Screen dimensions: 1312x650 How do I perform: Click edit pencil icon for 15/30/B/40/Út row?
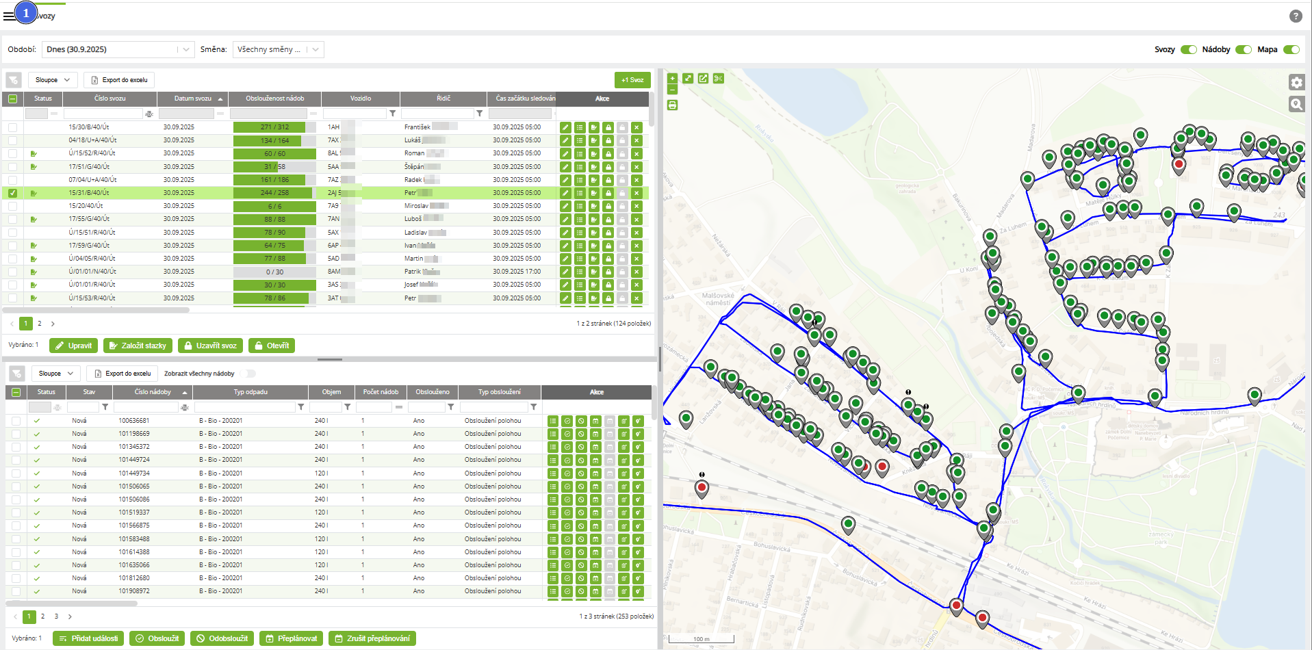pos(565,127)
